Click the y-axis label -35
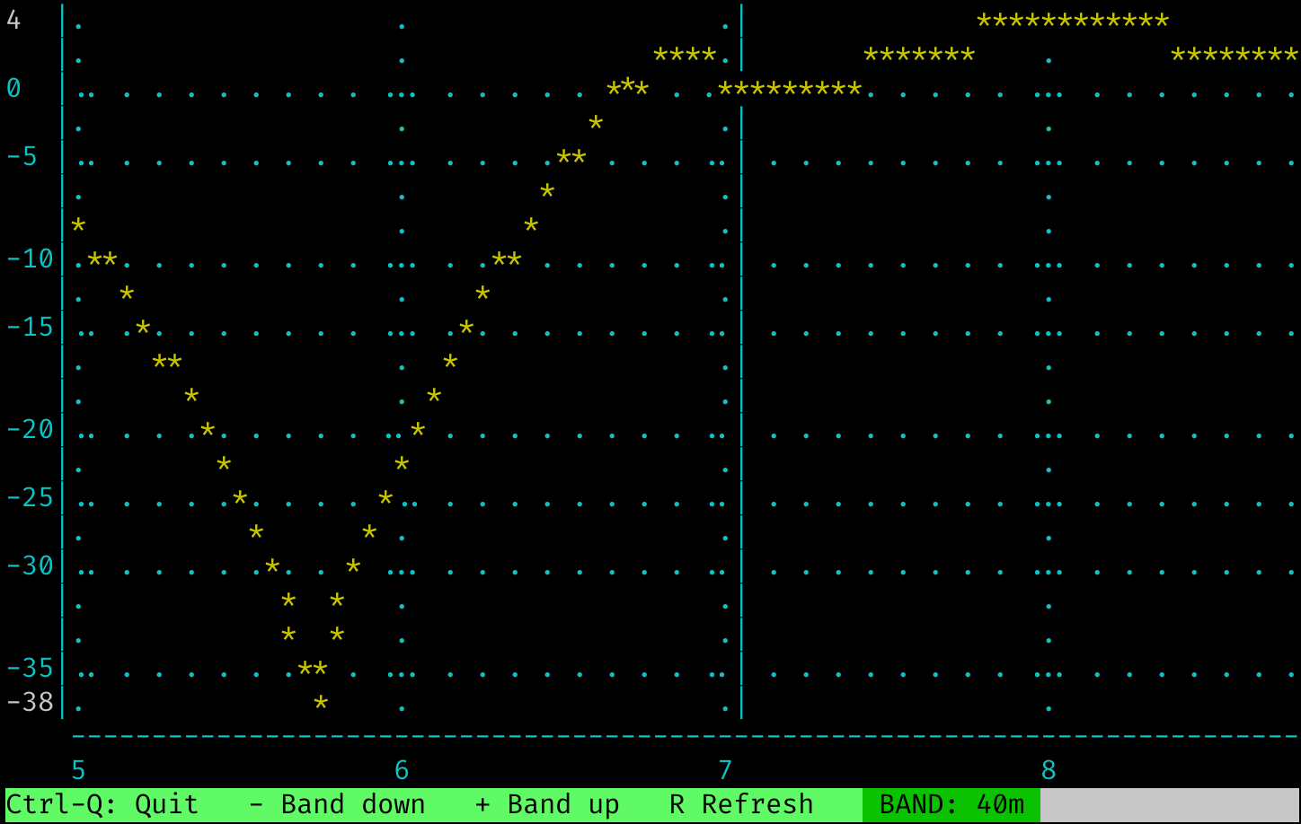 (30, 668)
